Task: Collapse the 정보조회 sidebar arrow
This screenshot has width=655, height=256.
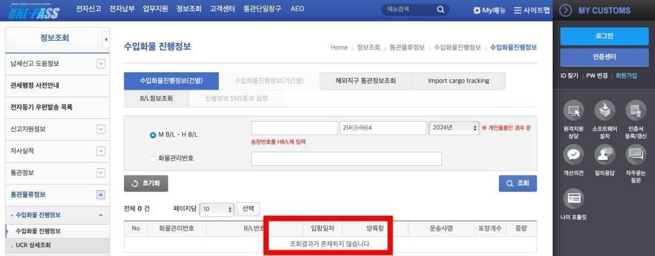Action: 106,40
